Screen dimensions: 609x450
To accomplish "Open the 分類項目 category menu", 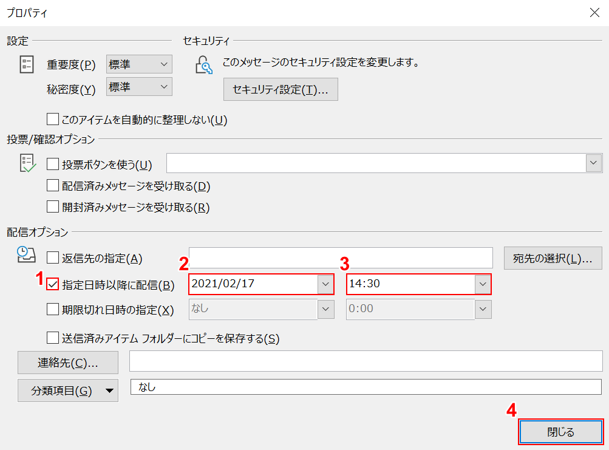I will coord(67,390).
